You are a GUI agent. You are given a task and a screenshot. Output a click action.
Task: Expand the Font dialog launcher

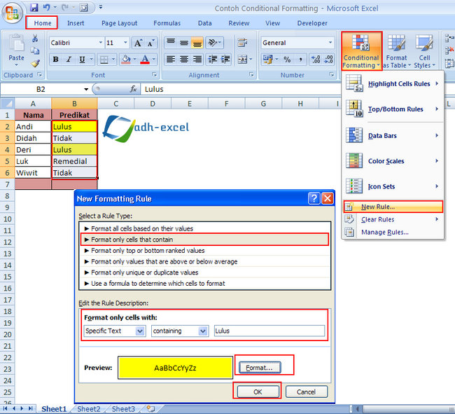pos(155,75)
